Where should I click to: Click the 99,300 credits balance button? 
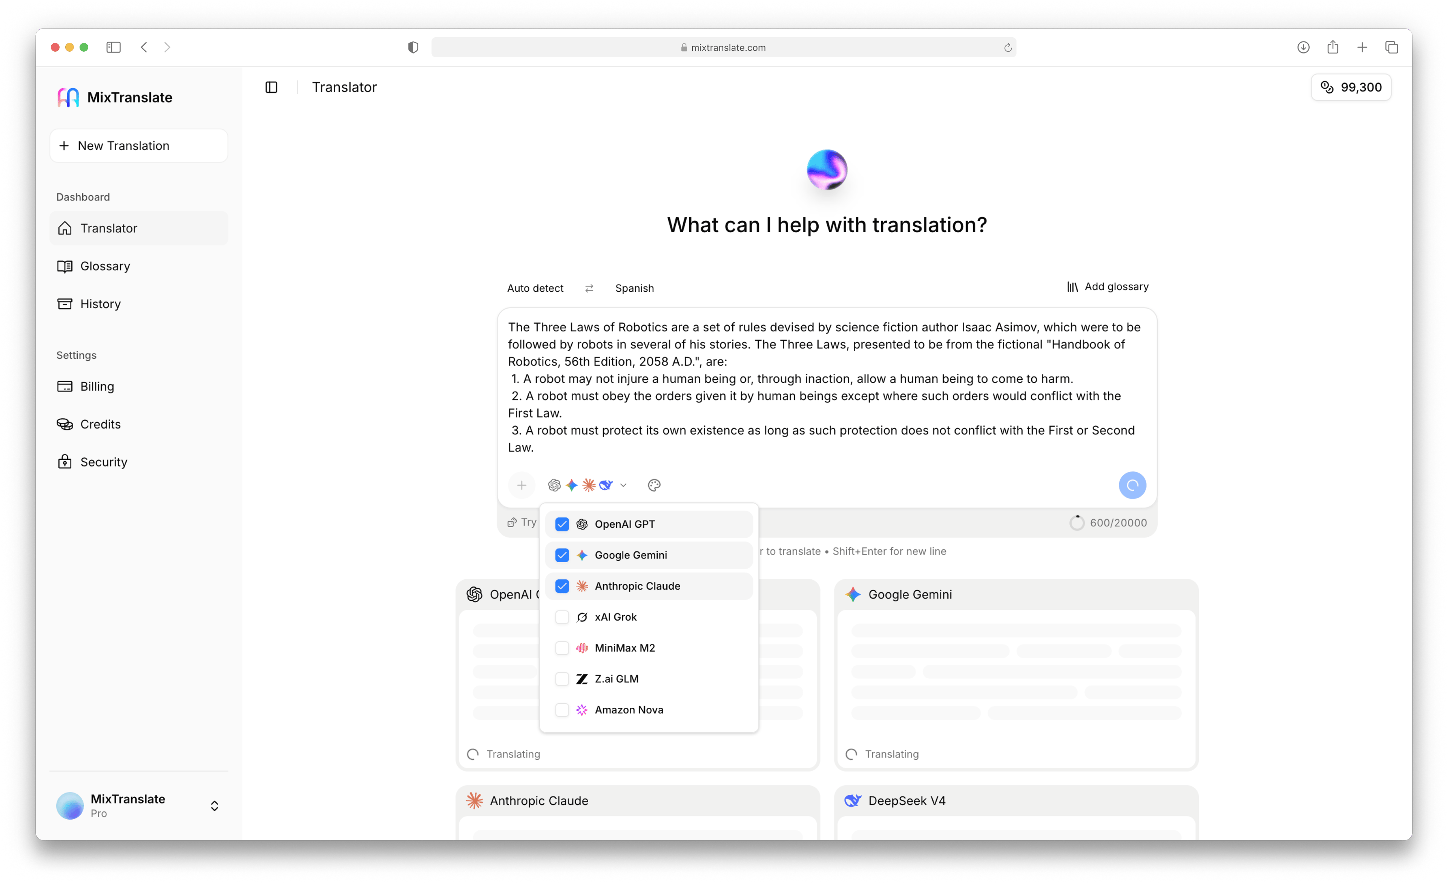click(x=1350, y=87)
